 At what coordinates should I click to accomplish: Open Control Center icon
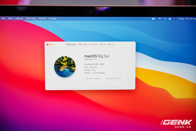(170, 19)
